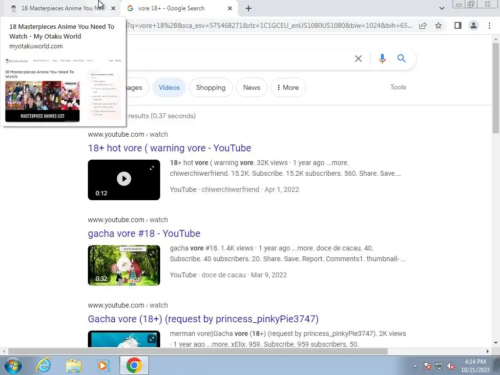Image resolution: width=500 pixels, height=375 pixels.
Task: Click the scroll down arrow of vertical scrollbar
Action: pos(496,343)
